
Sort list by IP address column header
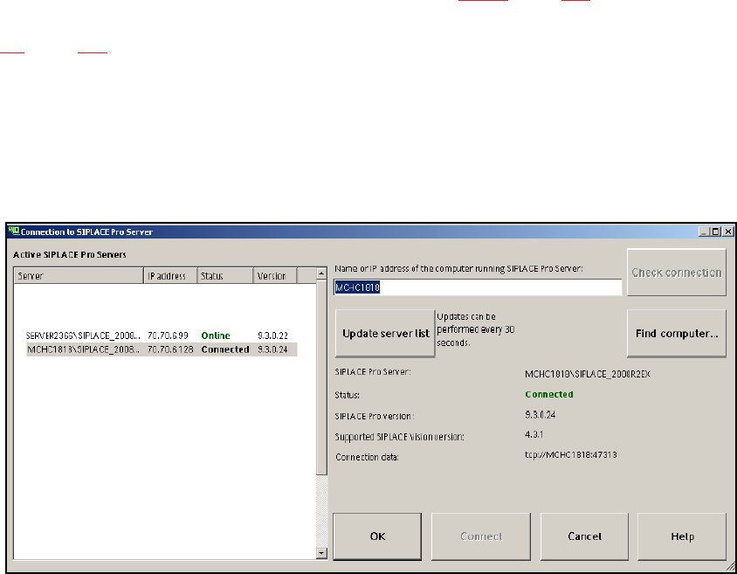pyautogui.click(x=170, y=276)
